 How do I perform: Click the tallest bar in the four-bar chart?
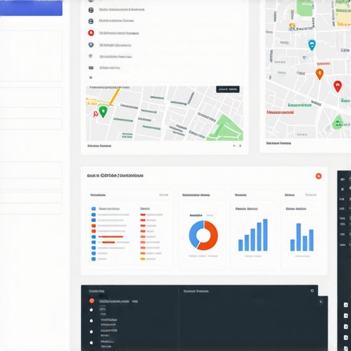pyautogui.click(x=298, y=237)
